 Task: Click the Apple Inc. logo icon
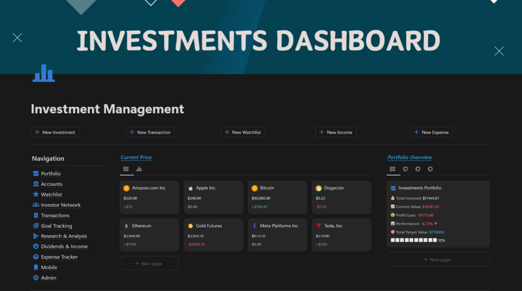point(191,188)
